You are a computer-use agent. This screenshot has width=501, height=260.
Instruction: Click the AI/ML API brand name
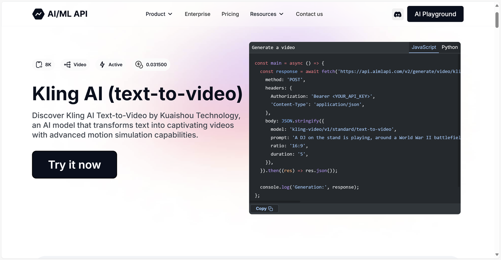(x=67, y=14)
